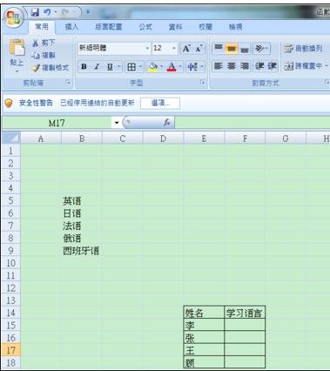Image resolution: width=330 pixels, height=371 pixels.
Task: Open the 校閱 ribbon tab
Action: pos(205,27)
